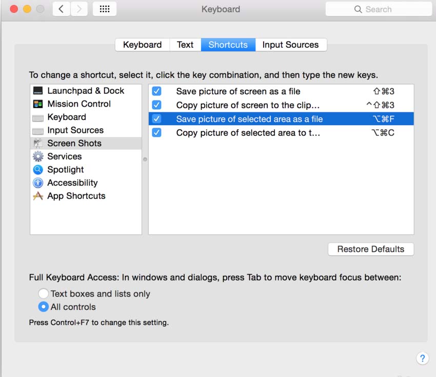Screen dimensions: 436x377
Task: Go back with the left chevron
Action: [x=61, y=9]
